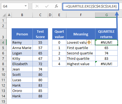
Task: Select Scott's test score 80 cell
Action: tap(40, 75)
